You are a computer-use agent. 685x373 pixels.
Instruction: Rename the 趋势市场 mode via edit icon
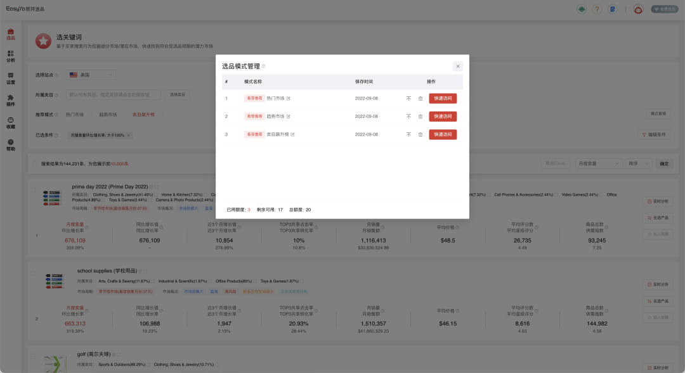point(289,117)
